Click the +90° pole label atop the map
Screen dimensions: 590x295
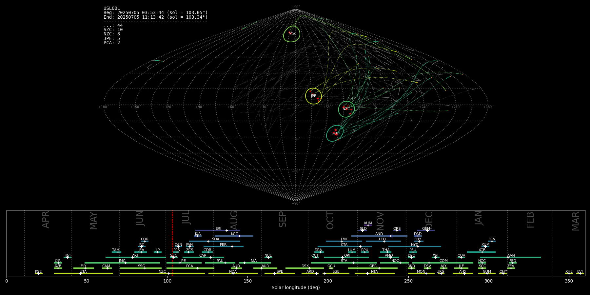[x=296, y=7]
